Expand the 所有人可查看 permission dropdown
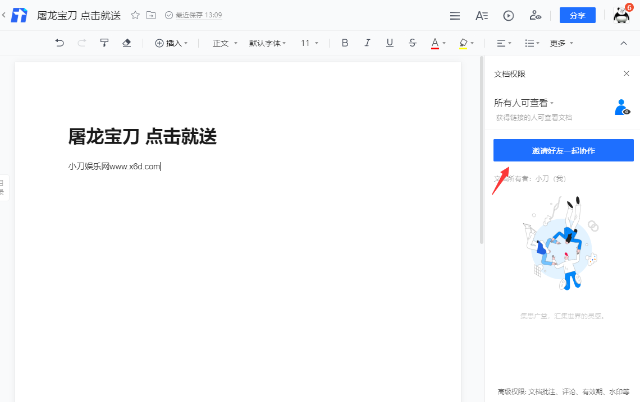 pos(522,103)
